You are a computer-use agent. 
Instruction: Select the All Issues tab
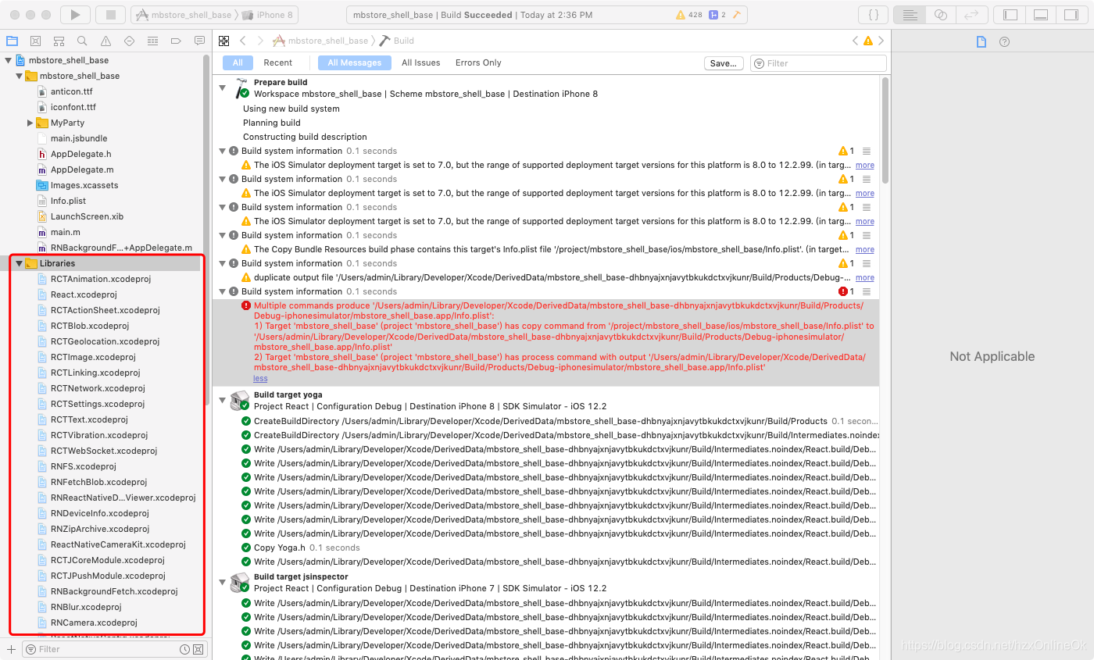pos(421,62)
